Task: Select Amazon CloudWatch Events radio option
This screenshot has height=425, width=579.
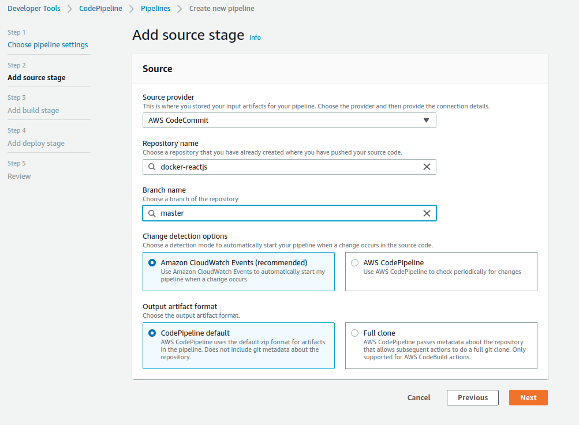Action: pyautogui.click(x=152, y=262)
